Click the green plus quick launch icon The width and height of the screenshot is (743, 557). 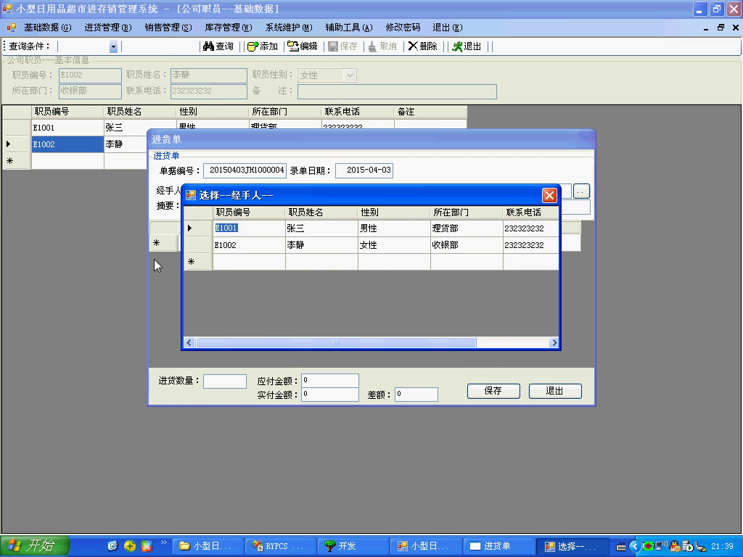[x=129, y=546]
